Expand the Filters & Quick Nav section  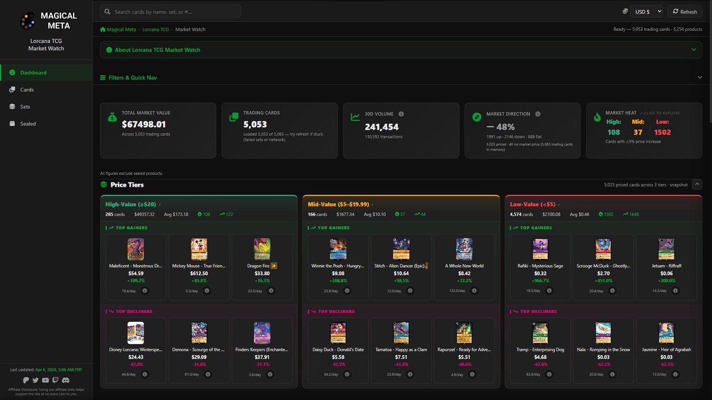click(x=401, y=78)
